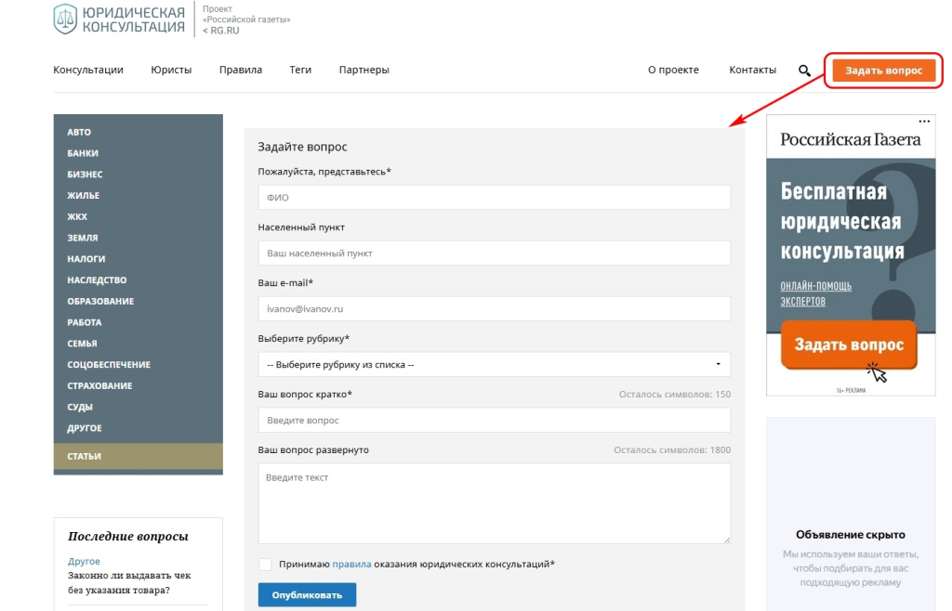Viewport: 952px width, 611px height.
Task: Go to Юристы page
Action: tap(171, 70)
